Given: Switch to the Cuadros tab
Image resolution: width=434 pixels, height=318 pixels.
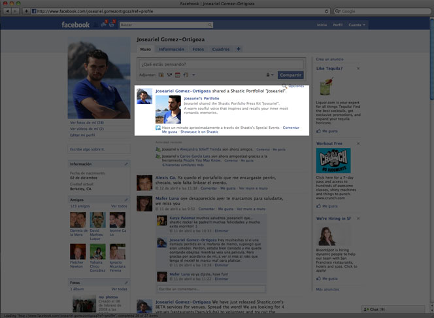Looking at the screenshot, I should [x=221, y=49].
